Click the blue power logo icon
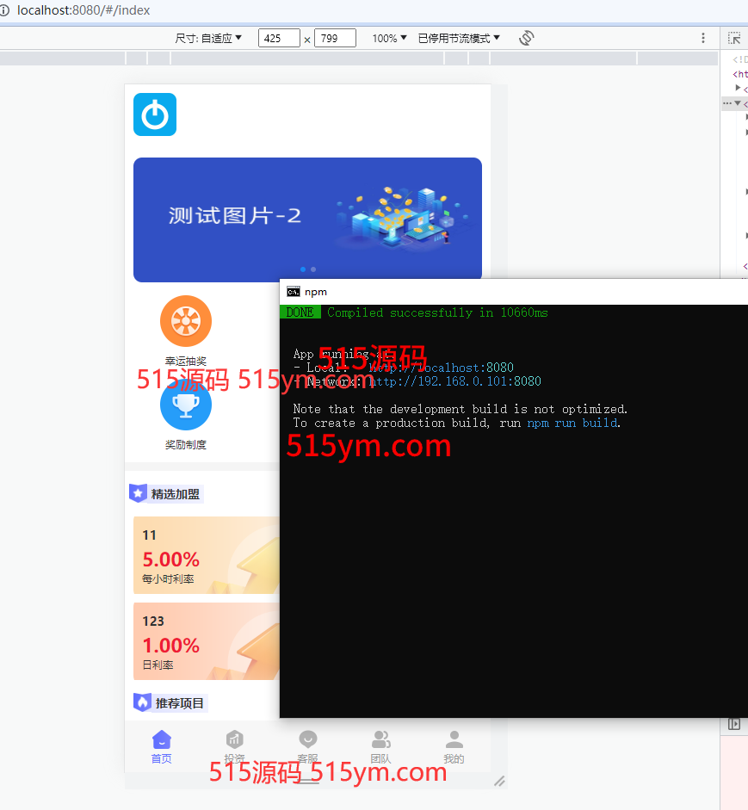 pos(155,114)
